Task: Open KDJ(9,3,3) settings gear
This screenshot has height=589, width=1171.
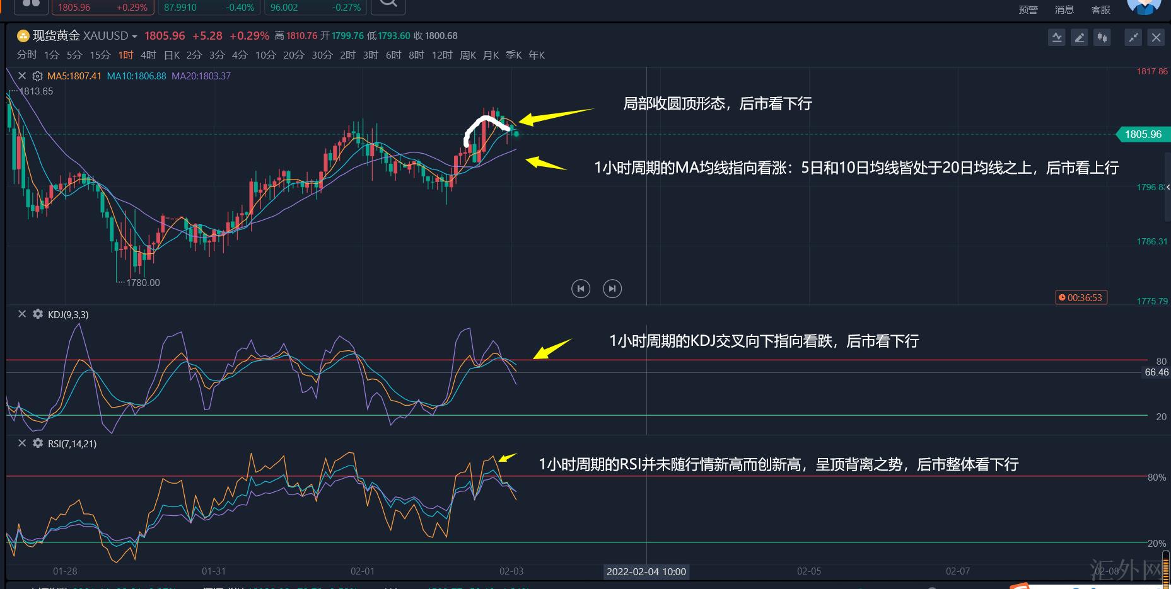Action: point(38,314)
